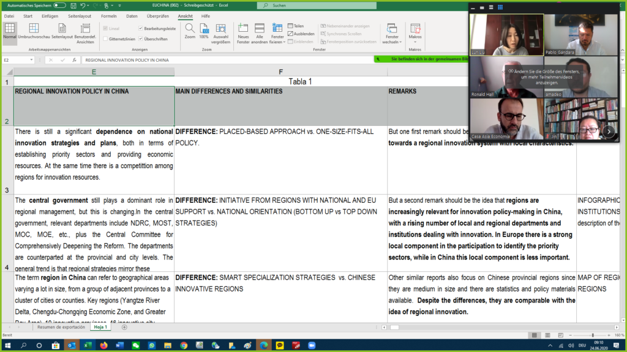Switch to Umbruchvorschau view

tap(34, 32)
